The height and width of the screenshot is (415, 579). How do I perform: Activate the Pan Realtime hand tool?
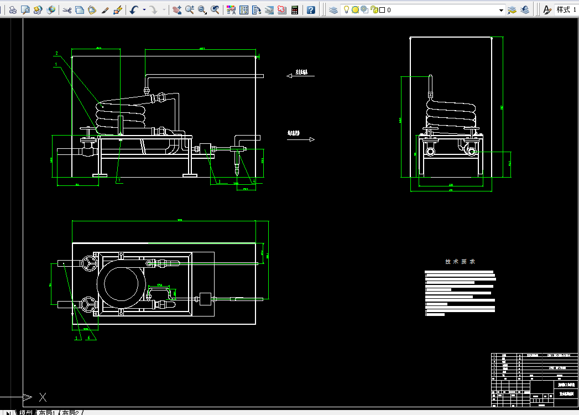[x=177, y=10]
